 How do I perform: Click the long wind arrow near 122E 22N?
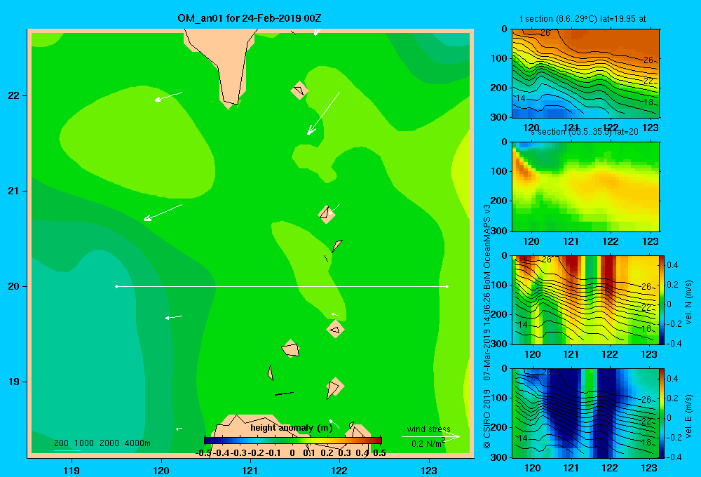(322, 114)
